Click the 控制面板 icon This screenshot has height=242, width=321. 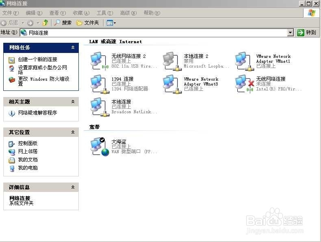click(x=11, y=144)
